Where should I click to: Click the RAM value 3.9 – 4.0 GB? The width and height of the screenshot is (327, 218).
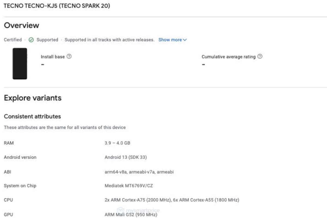(117, 143)
